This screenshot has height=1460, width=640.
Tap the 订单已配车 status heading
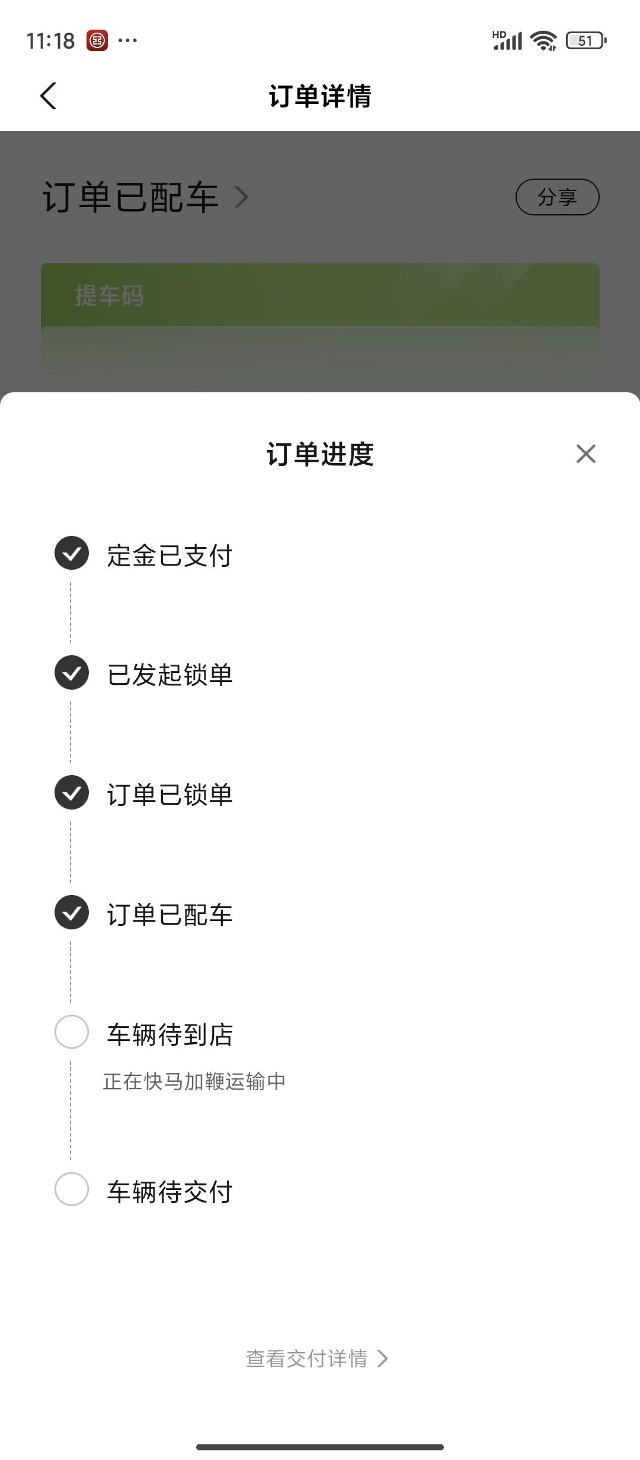coord(130,197)
